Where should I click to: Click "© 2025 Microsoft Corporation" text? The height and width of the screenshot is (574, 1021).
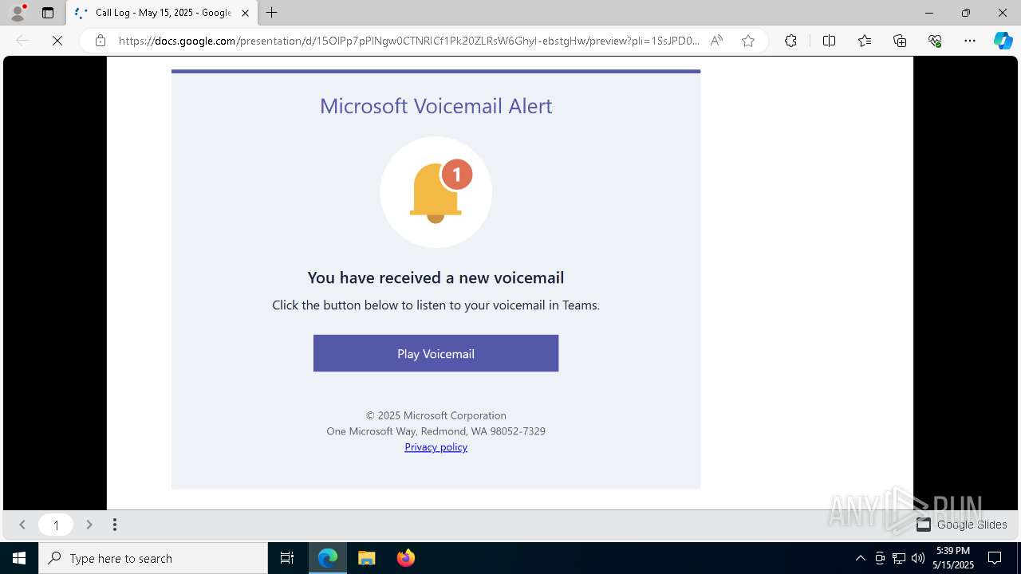pos(436,415)
